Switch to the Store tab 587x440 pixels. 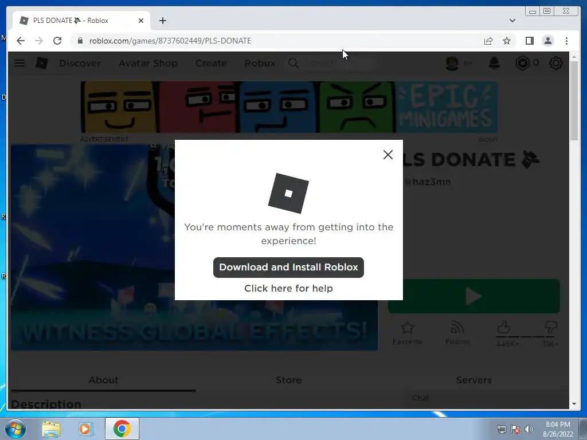(289, 380)
